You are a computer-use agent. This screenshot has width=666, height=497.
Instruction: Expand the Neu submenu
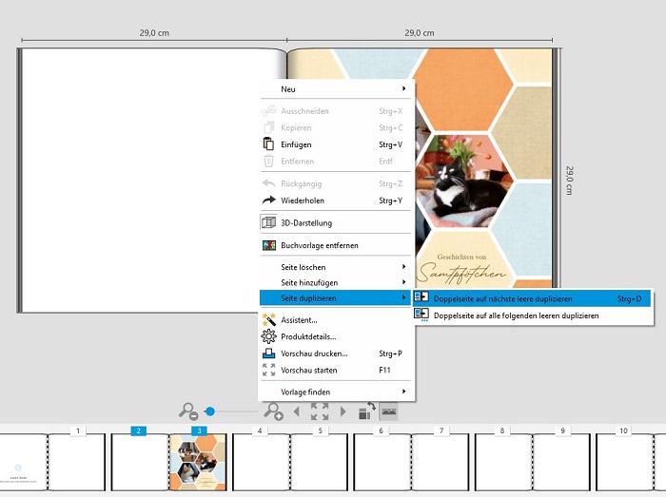coord(337,89)
